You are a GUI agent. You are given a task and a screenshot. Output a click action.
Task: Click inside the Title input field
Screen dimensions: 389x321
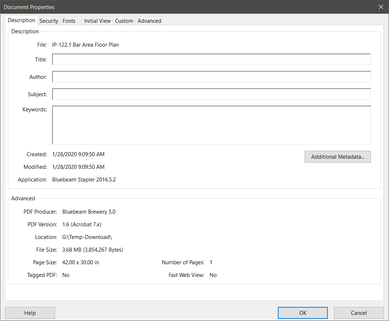(x=211, y=59)
